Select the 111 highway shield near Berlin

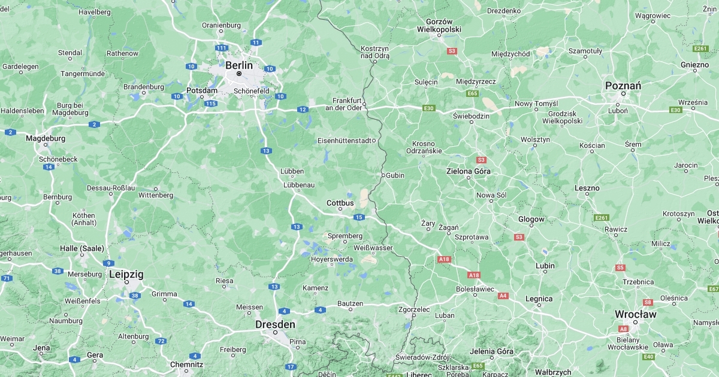coord(222,48)
